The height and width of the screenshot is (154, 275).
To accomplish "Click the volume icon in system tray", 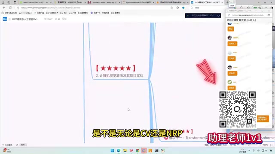I will (x=266, y=151).
